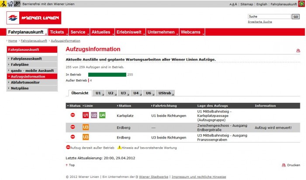This screenshot has width=306, height=180.
Task: Click the yellow warning legend icon
Action: pyautogui.click(x=119, y=147)
